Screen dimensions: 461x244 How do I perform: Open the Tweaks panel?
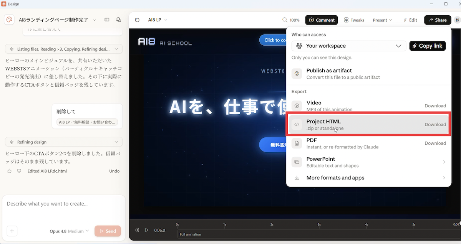(354, 20)
